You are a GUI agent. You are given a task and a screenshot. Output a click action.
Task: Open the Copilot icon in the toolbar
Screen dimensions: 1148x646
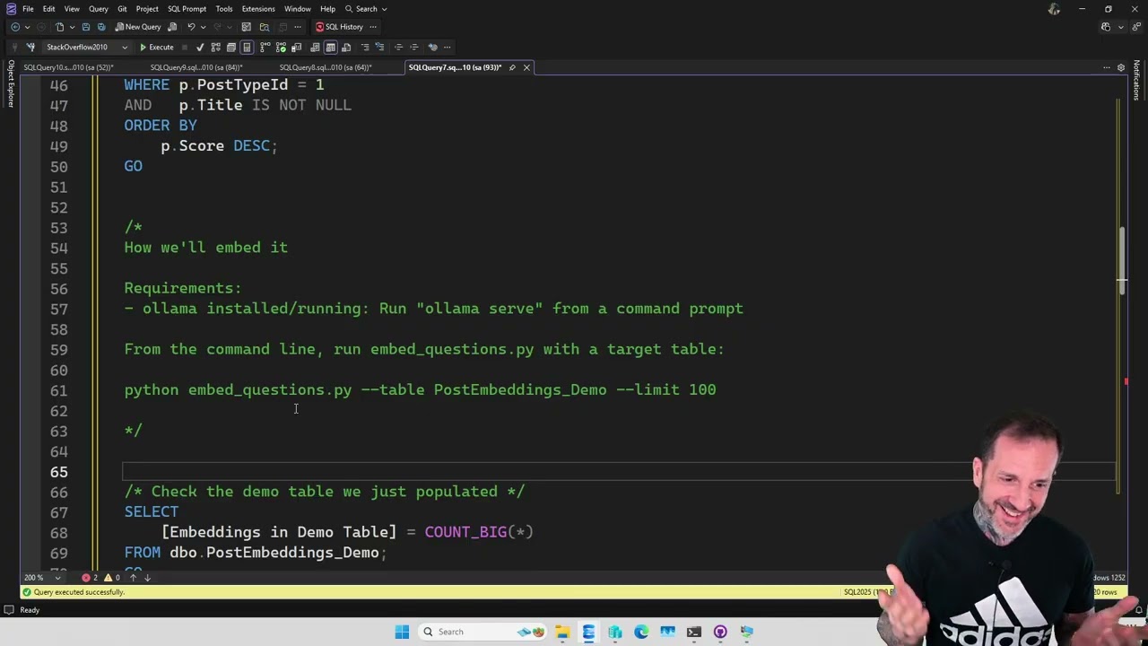(1105, 27)
